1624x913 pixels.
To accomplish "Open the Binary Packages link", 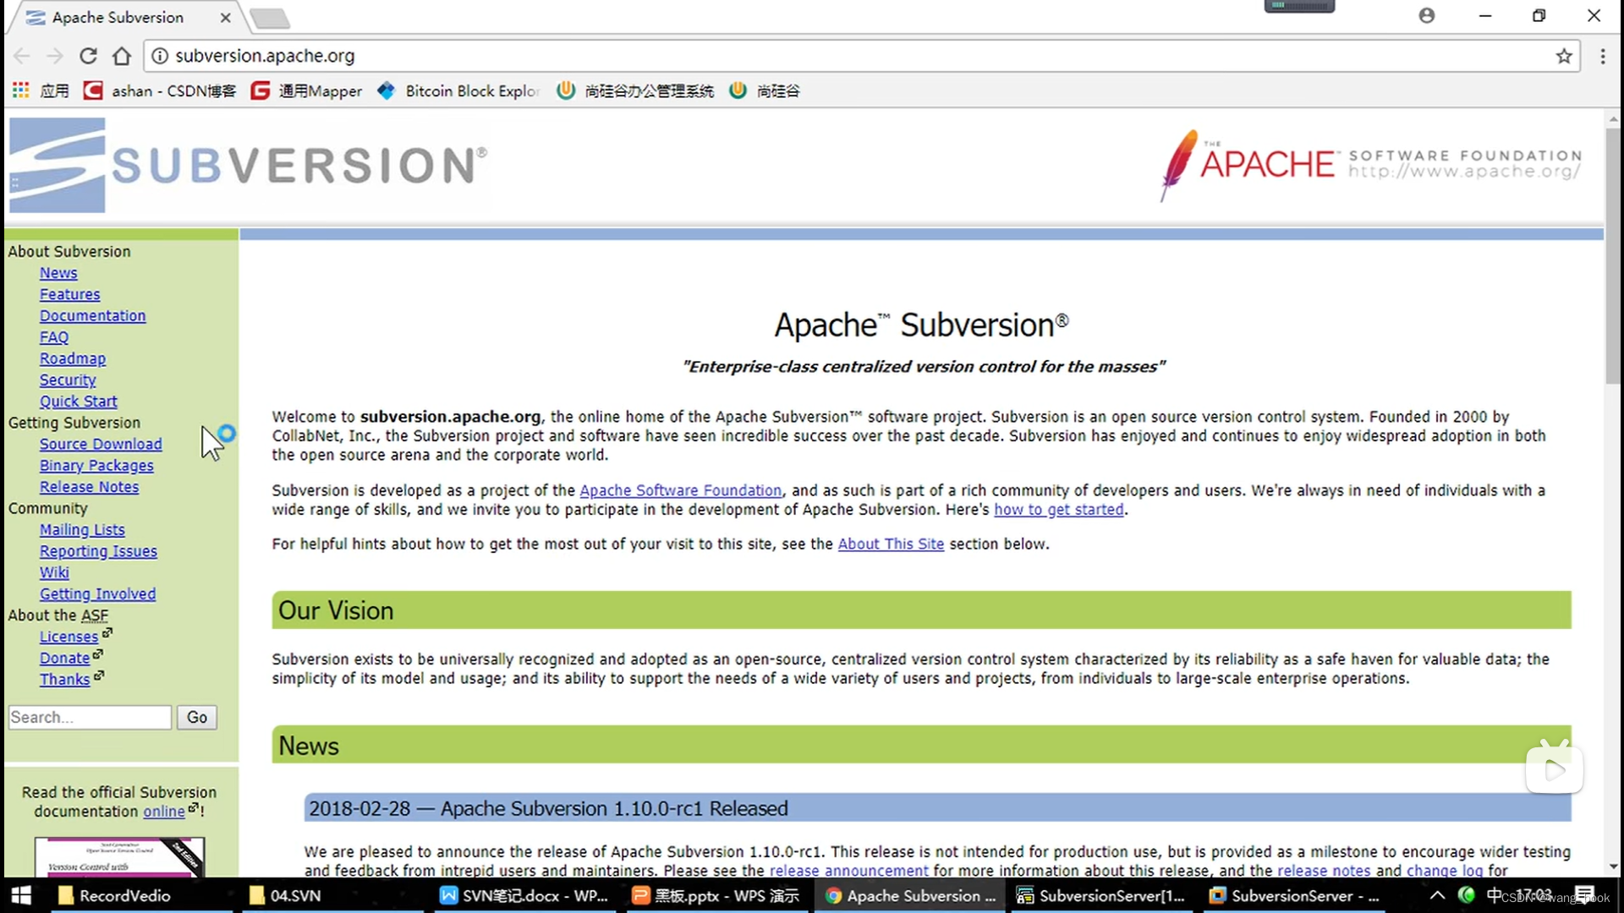I will [96, 465].
